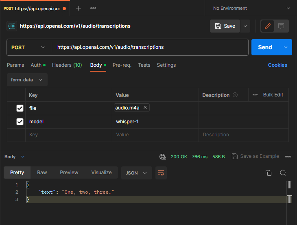Open response options ellipsis menu
Image resolution: width=297 pixels, height=225 pixels.
tap(288, 157)
